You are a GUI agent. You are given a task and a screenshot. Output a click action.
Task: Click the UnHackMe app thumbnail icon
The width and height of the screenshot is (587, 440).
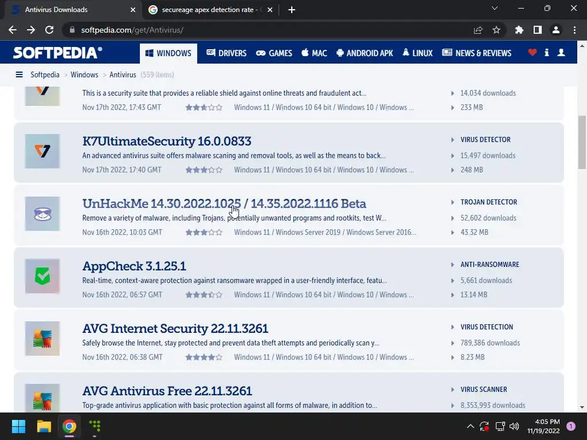pos(42,214)
